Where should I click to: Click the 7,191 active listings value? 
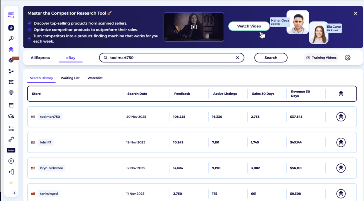tap(215, 142)
